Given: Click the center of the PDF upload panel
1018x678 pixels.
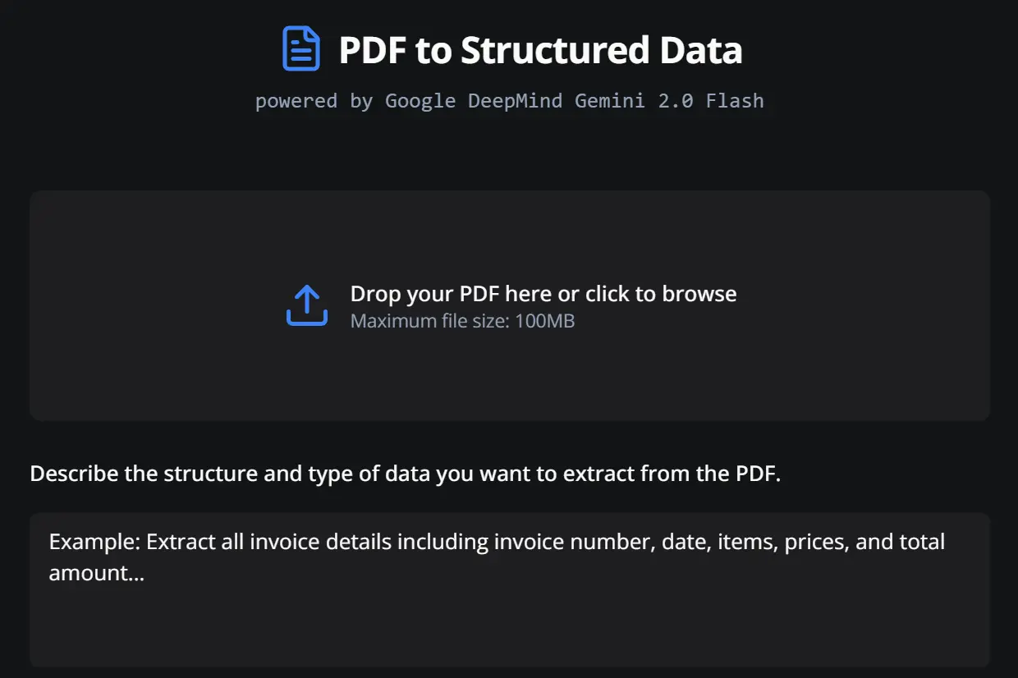Looking at the screenshot, I should point(509,305).
